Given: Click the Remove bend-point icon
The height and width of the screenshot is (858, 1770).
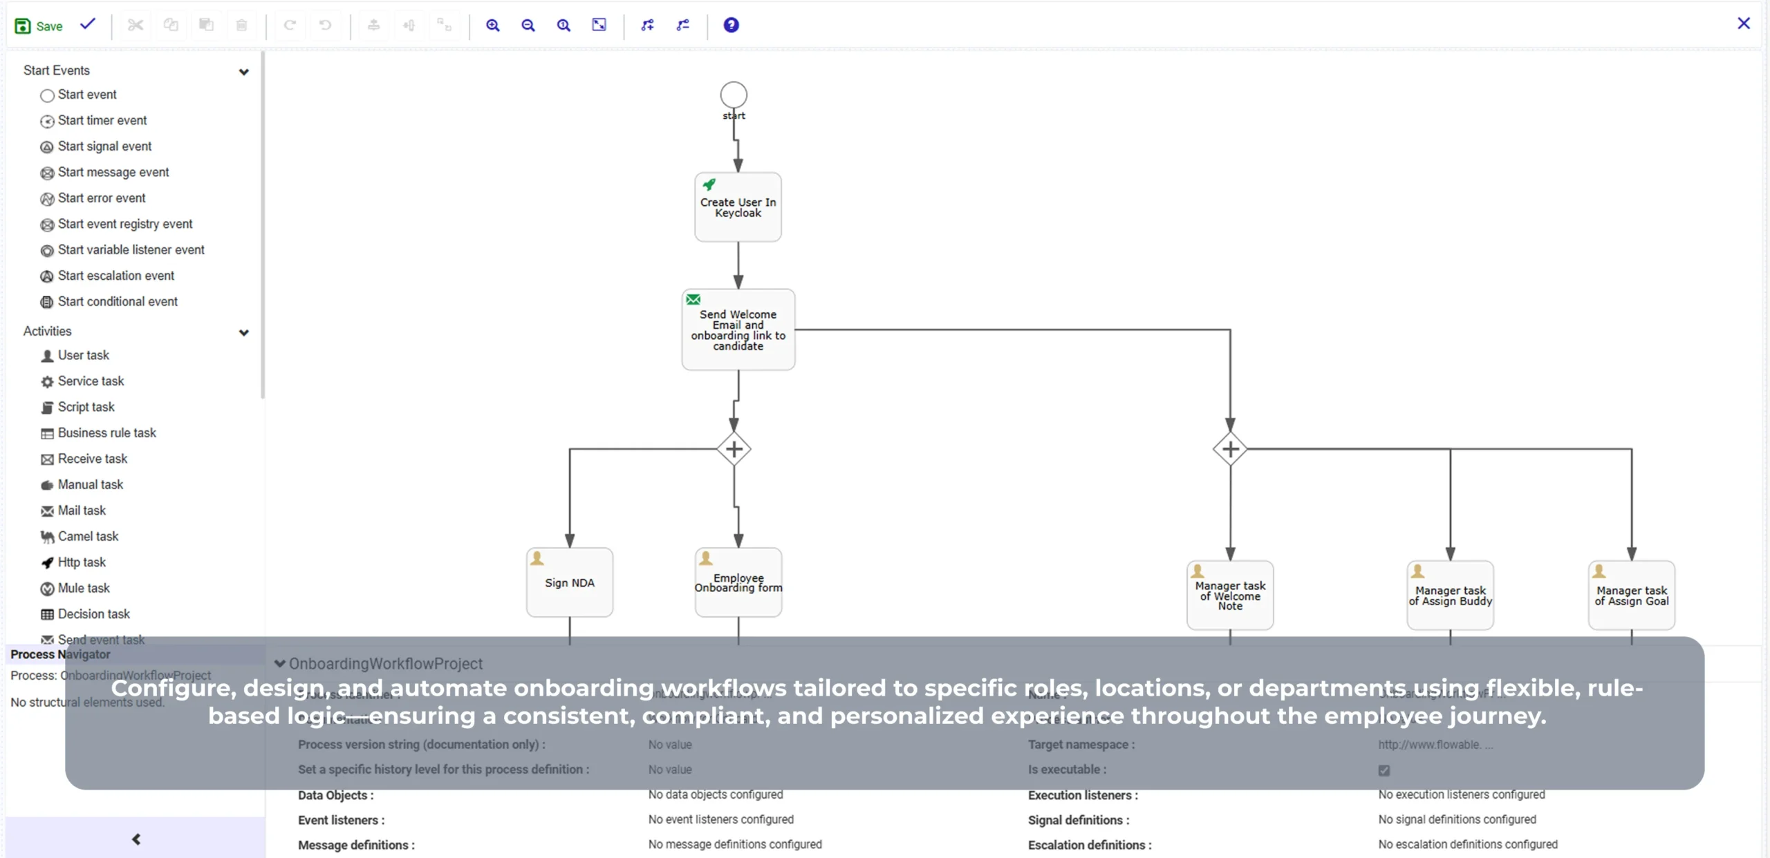Looking at the screenshot, I should 682,25.
